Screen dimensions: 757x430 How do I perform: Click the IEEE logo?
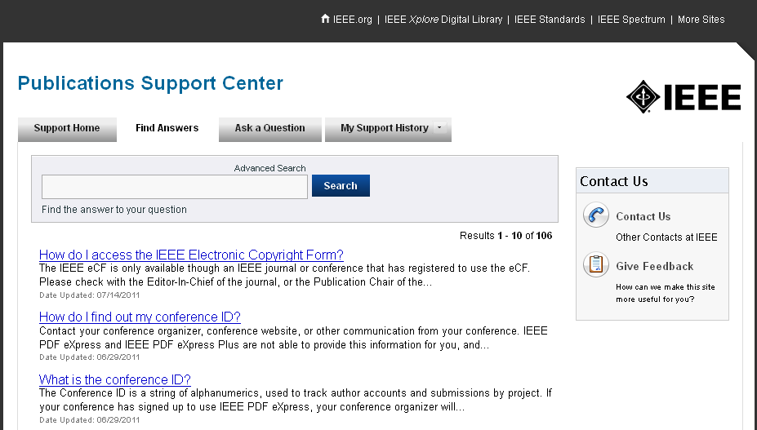pyautogui.click(x=684, y=96)
